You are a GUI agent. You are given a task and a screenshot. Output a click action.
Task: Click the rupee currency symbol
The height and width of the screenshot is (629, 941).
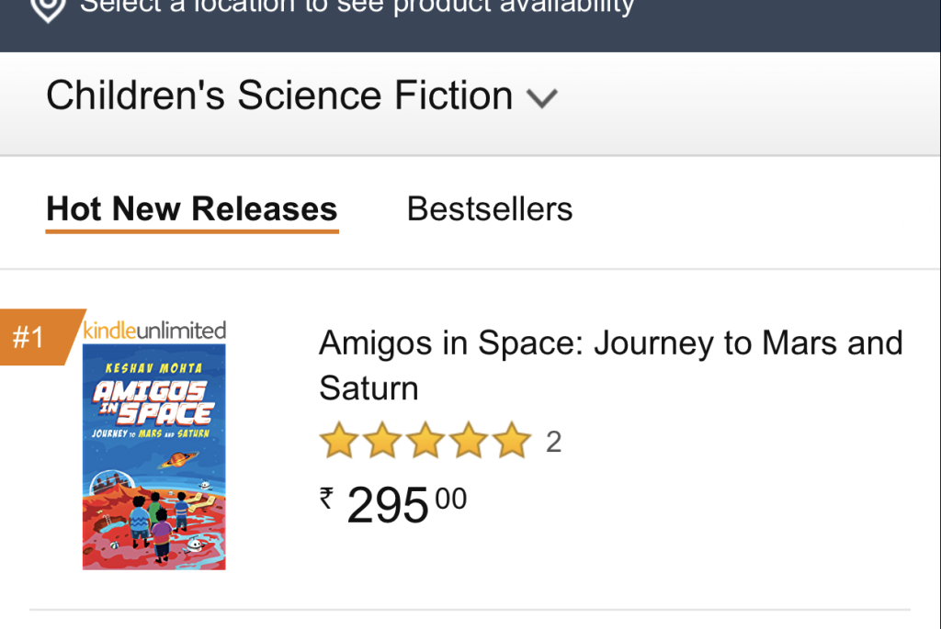click(x=326, y=498)
